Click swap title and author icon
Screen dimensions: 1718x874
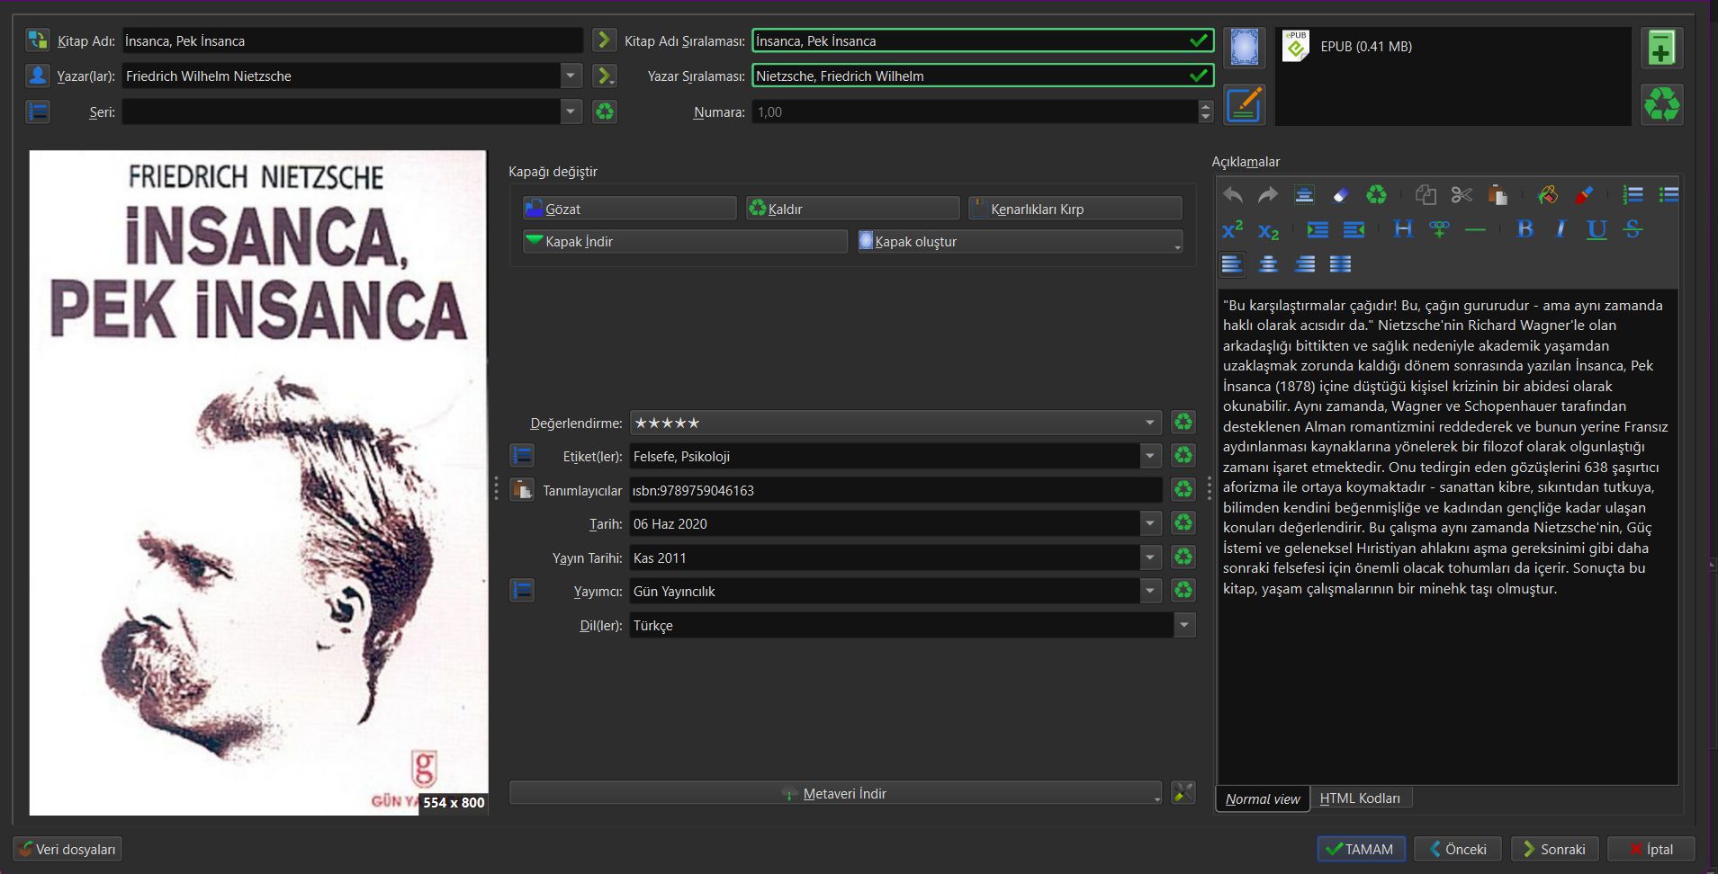pos(37,40)
